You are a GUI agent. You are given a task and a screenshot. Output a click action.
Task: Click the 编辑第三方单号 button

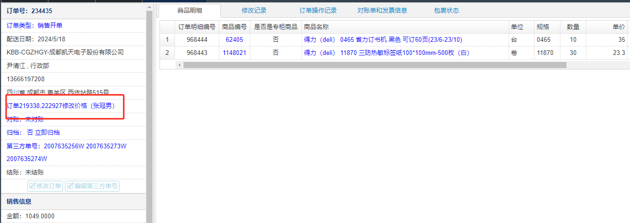tap(92, 186)
